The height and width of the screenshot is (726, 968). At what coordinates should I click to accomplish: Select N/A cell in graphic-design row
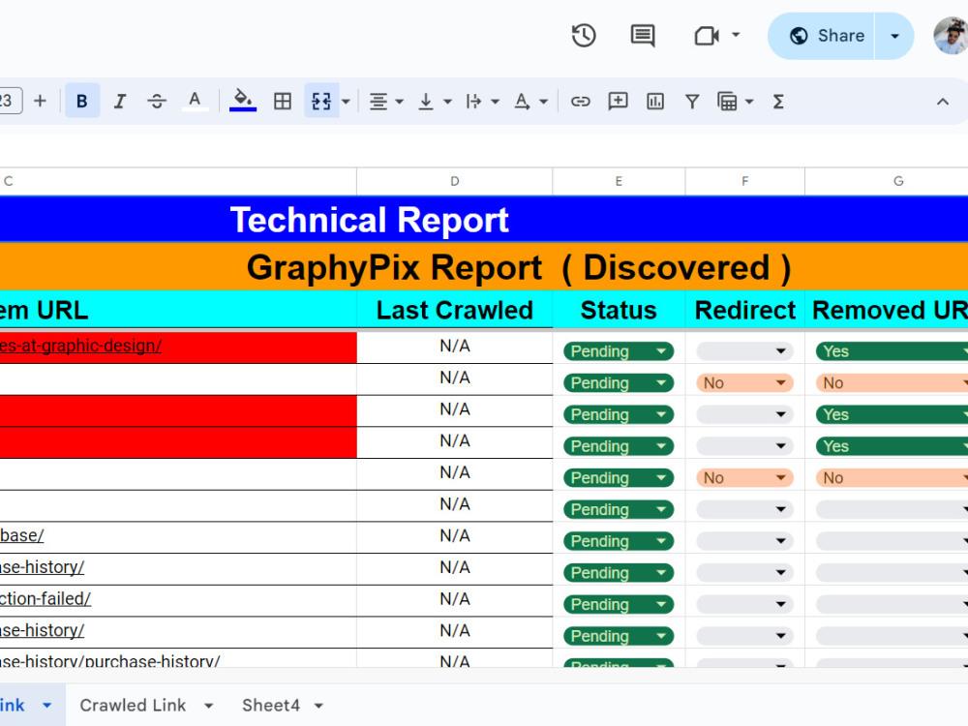[x=454, y=347]
